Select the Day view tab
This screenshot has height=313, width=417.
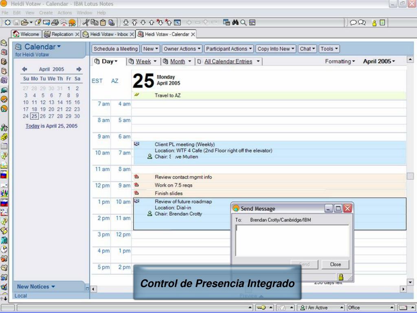pos(109,62)
